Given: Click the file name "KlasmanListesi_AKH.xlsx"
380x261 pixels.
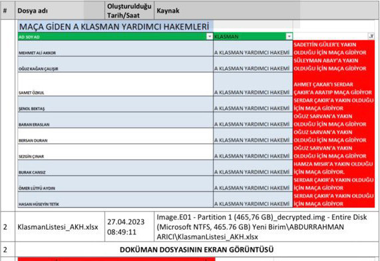Looking at the screenshot, I should 58,227.
